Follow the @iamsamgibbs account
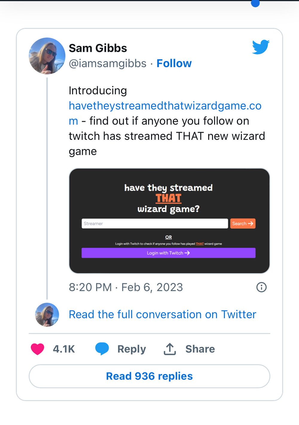This screenshot has height=425, width=299. pos(174,63)
